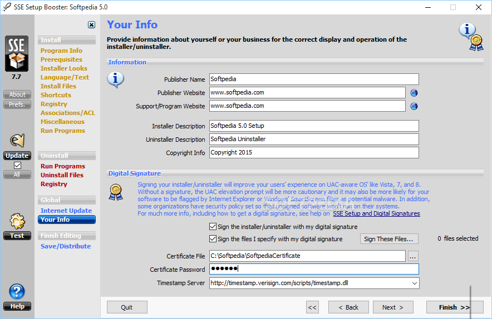The image size is (492, 319).
Task: Click the Certificate Password field
Action: 314,269
